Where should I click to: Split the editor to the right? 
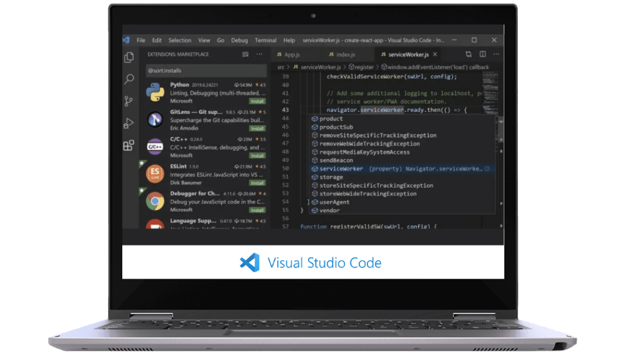(483, 54)
